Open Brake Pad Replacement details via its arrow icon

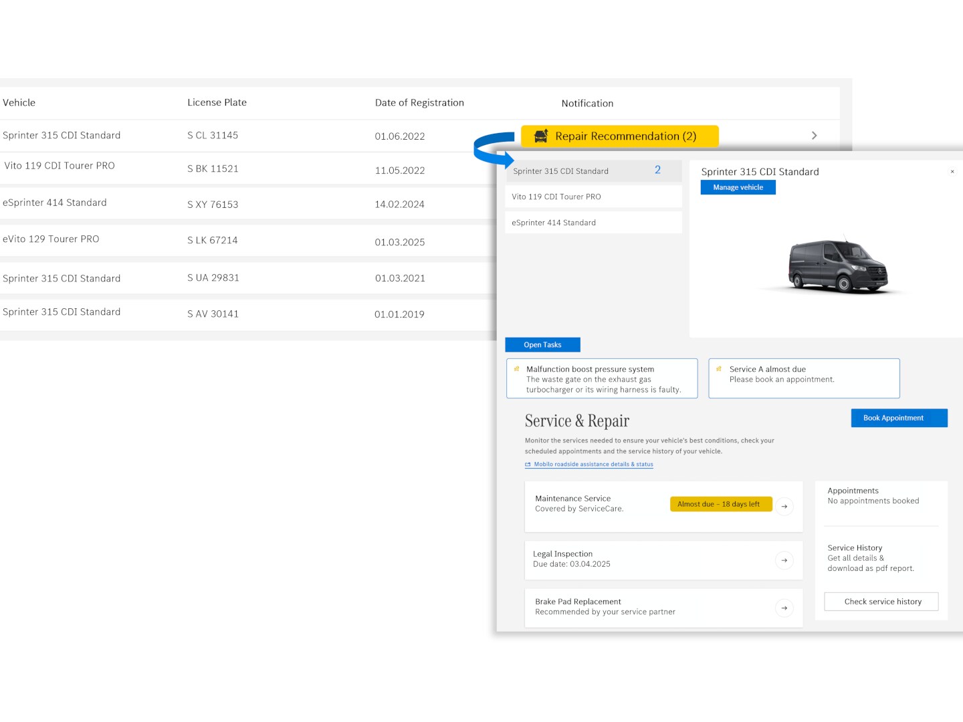tap(784, 608)
